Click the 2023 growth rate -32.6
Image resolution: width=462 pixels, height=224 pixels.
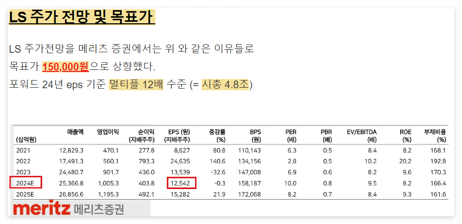click(218, 172)
